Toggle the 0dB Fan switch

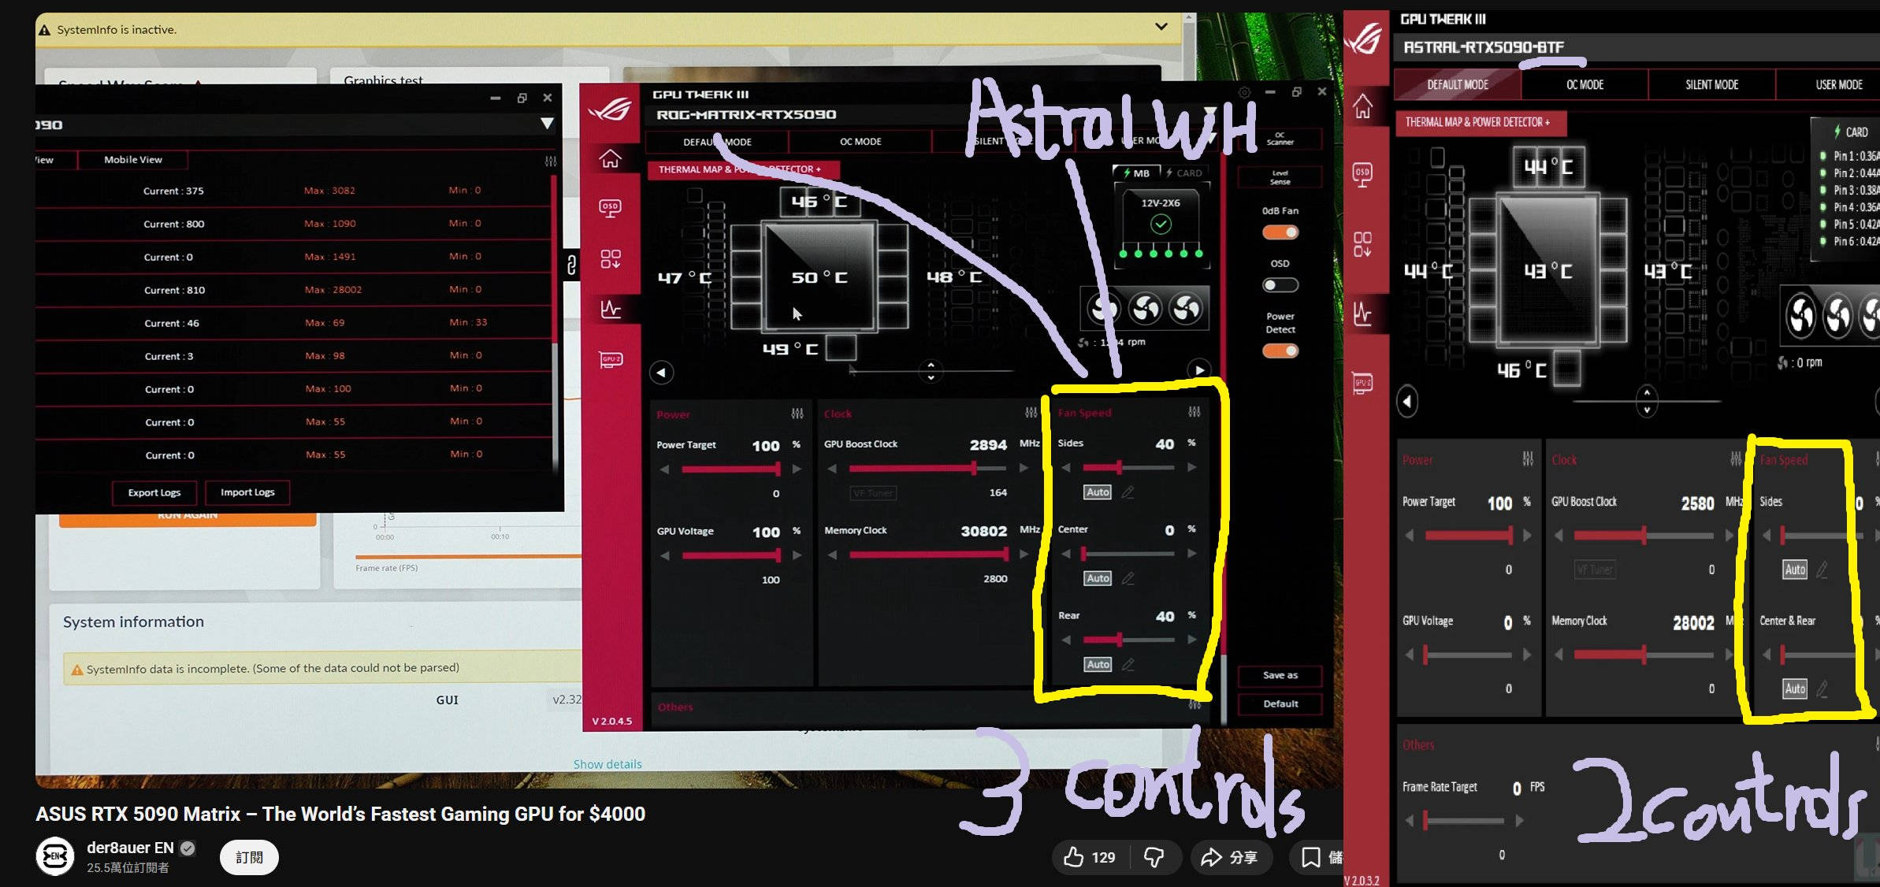[1280, 232]
